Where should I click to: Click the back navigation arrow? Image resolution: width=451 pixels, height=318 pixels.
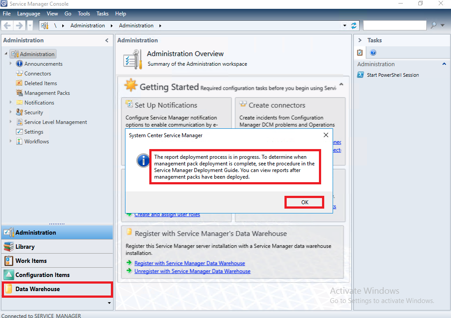(8, 26)
